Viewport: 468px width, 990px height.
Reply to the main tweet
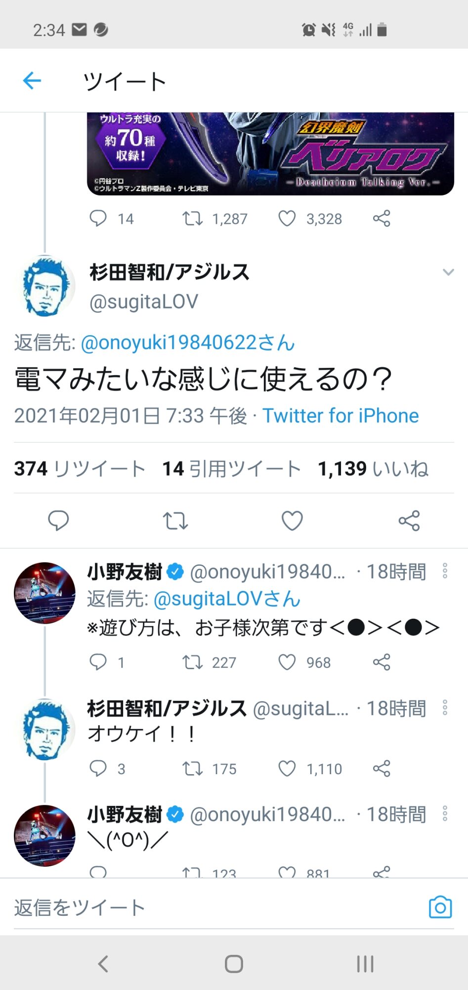(x=58, y=521)
